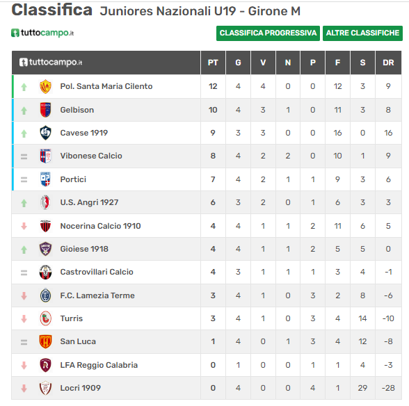Viewport: 409px width, 406px height.
Task: Open the Altre Classifiche button
Action: 362,33
